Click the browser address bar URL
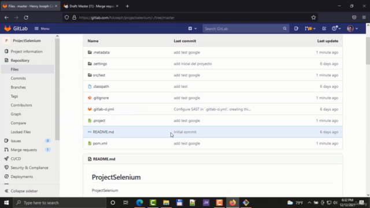 tap(127, 18)
